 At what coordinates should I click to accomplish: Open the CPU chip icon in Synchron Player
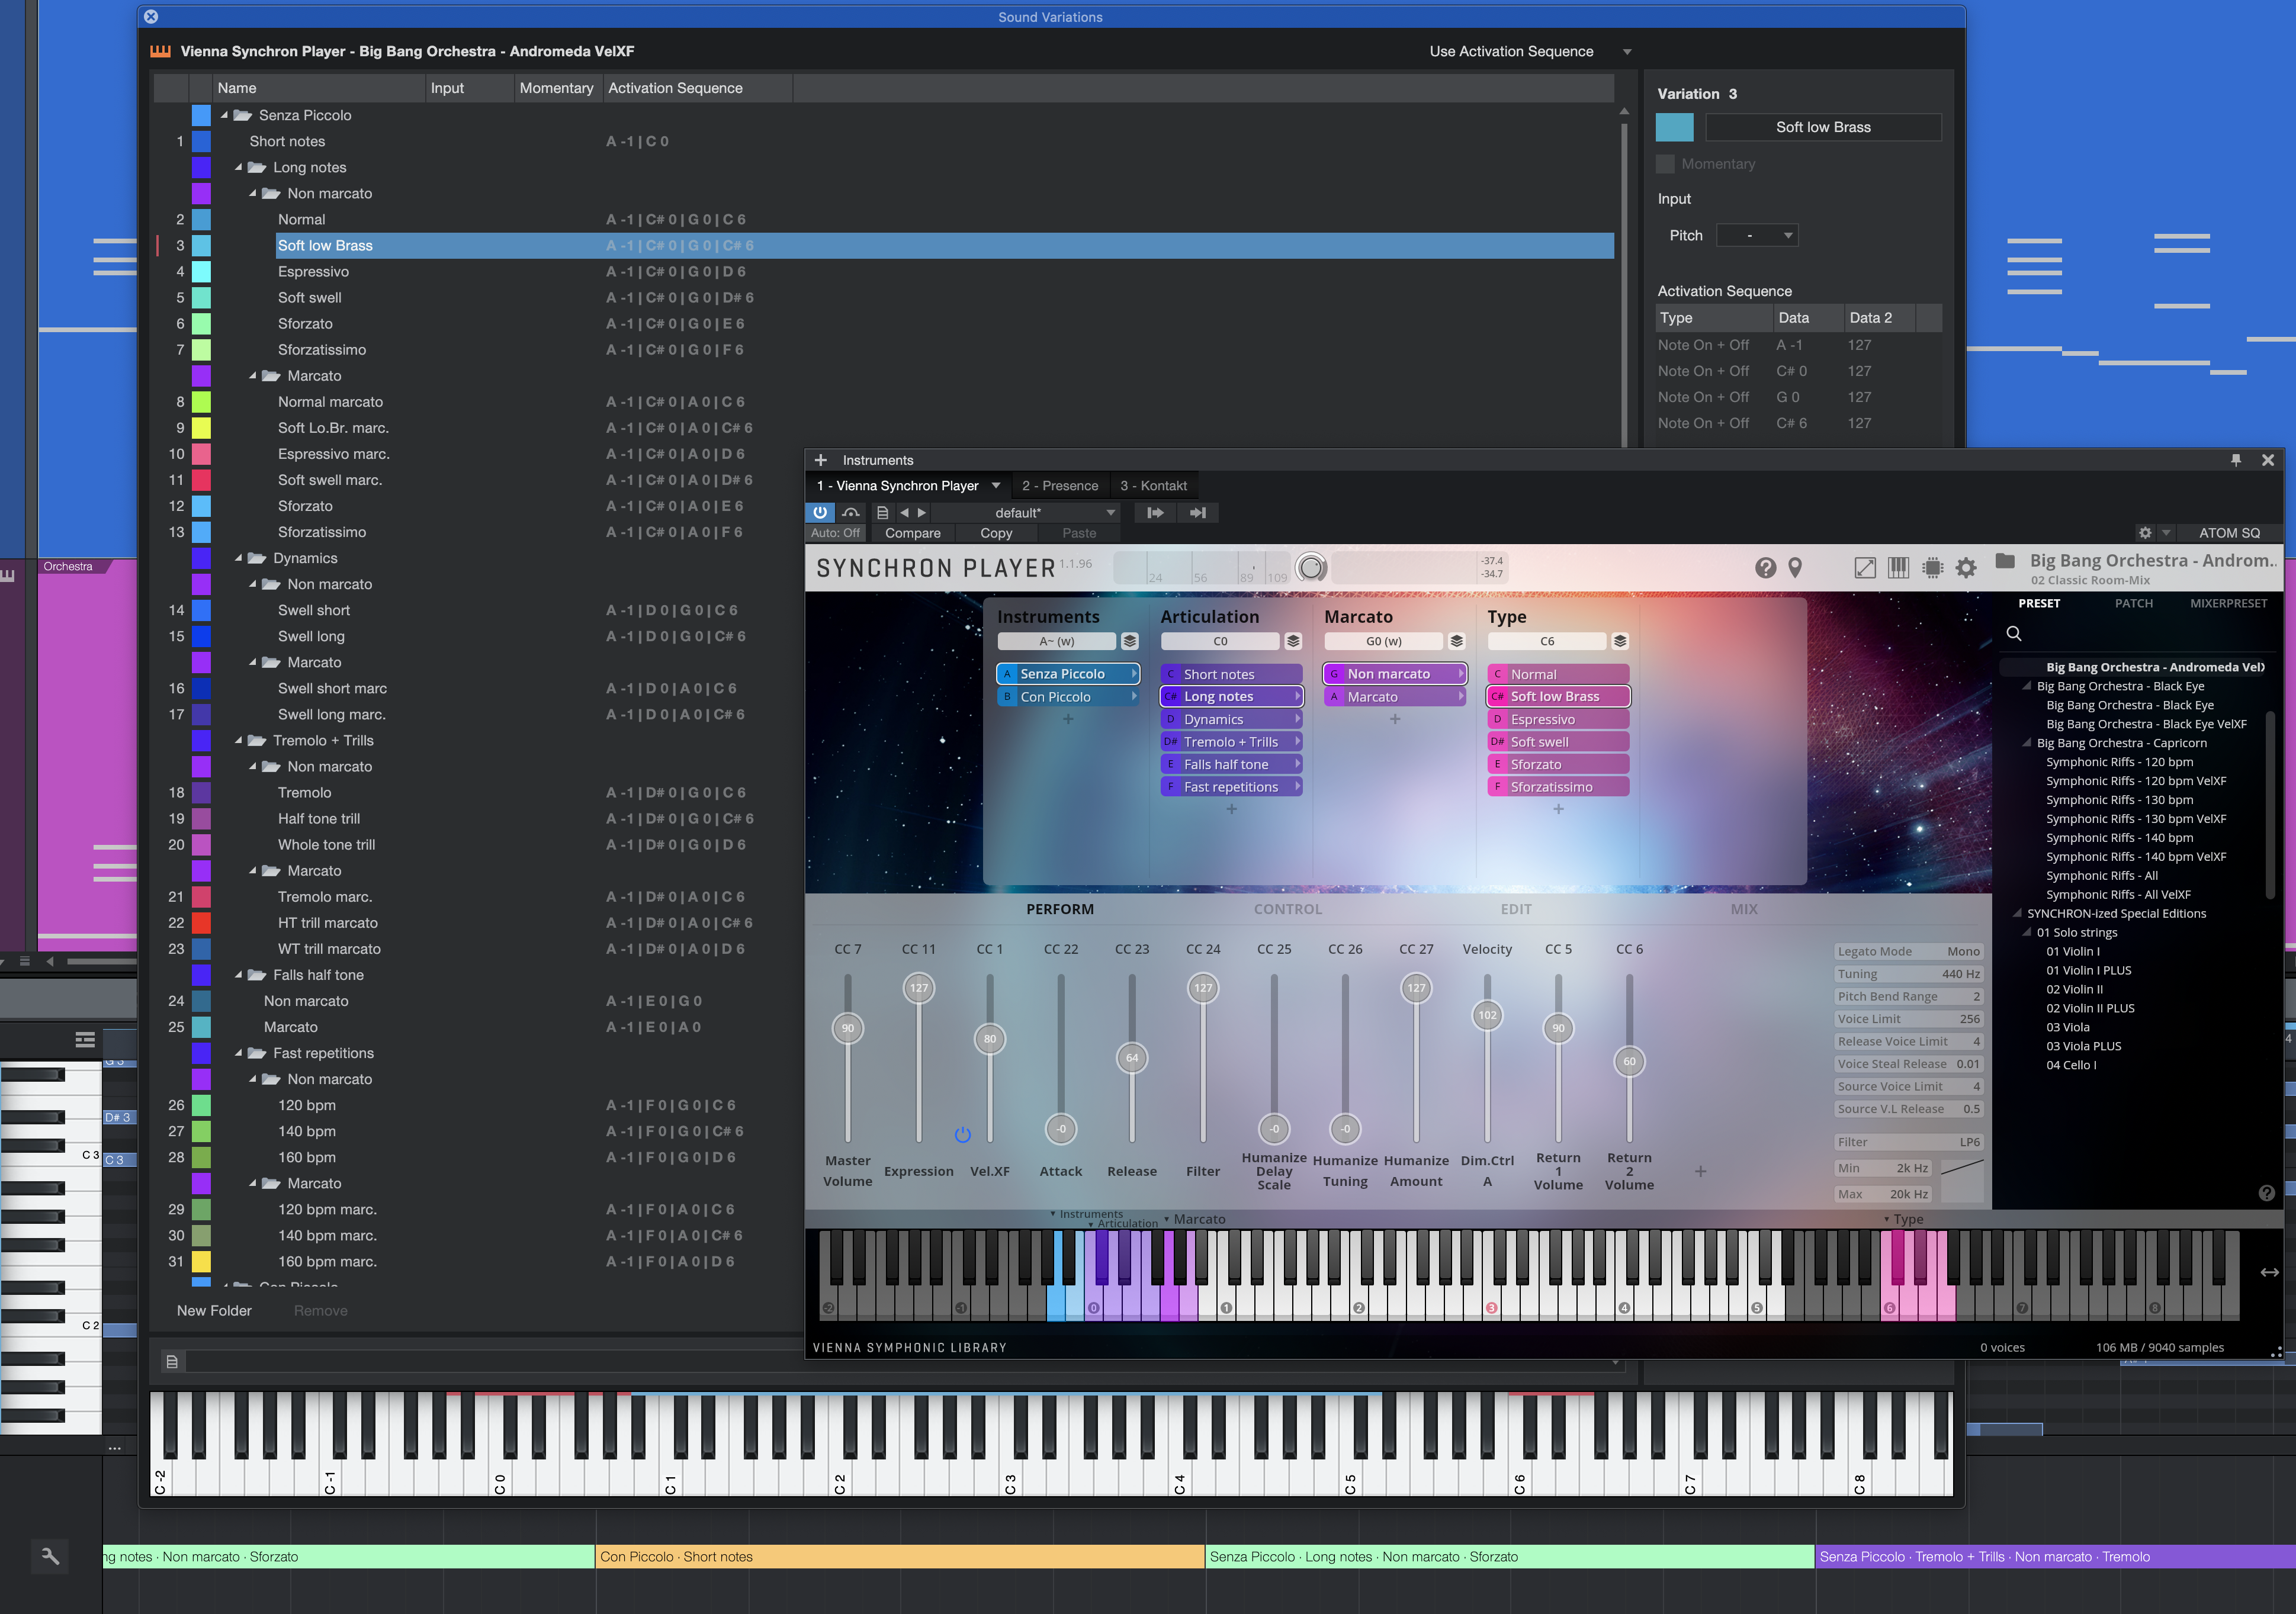(x=1932, y=568)
